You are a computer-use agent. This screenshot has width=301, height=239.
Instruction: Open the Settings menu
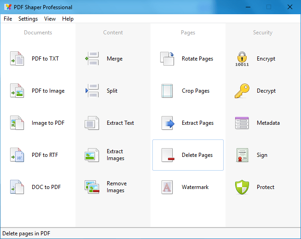coord(28,19)
